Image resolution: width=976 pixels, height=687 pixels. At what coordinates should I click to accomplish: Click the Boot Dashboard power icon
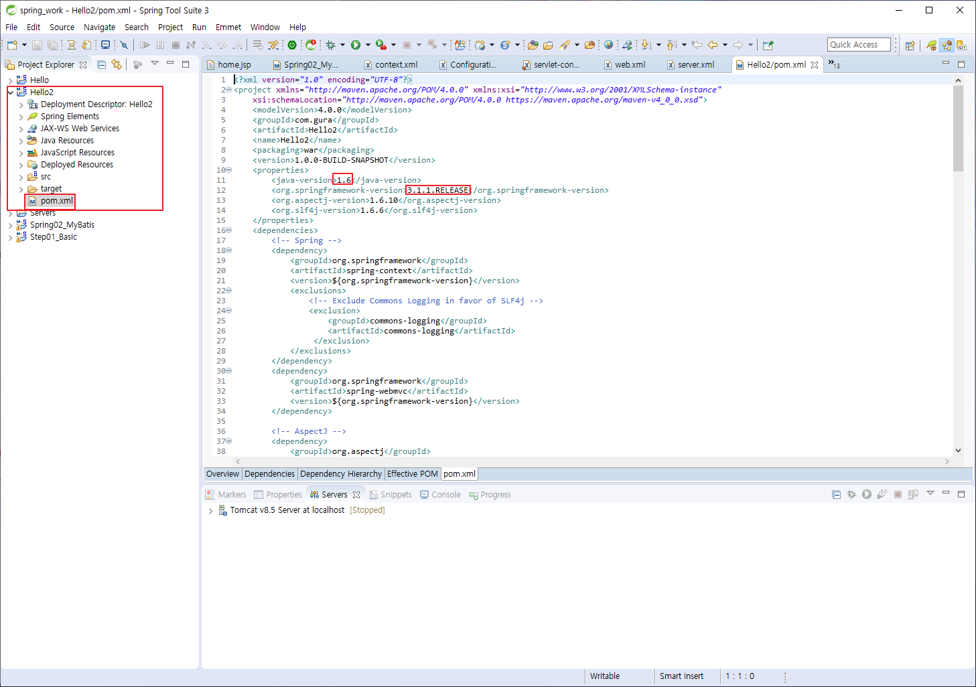click(292, 45)
